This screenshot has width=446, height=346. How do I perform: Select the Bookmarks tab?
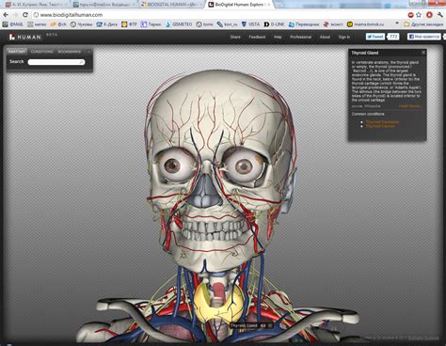tap(70, 52)
